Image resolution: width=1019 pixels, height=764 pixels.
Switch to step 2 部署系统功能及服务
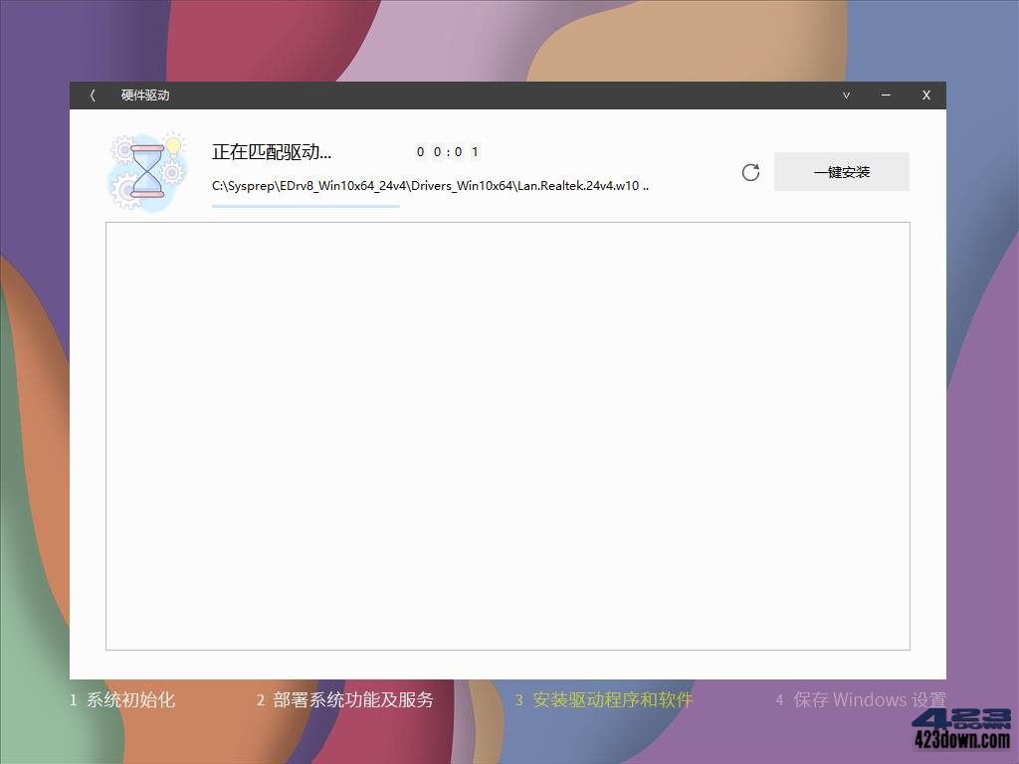345,699
